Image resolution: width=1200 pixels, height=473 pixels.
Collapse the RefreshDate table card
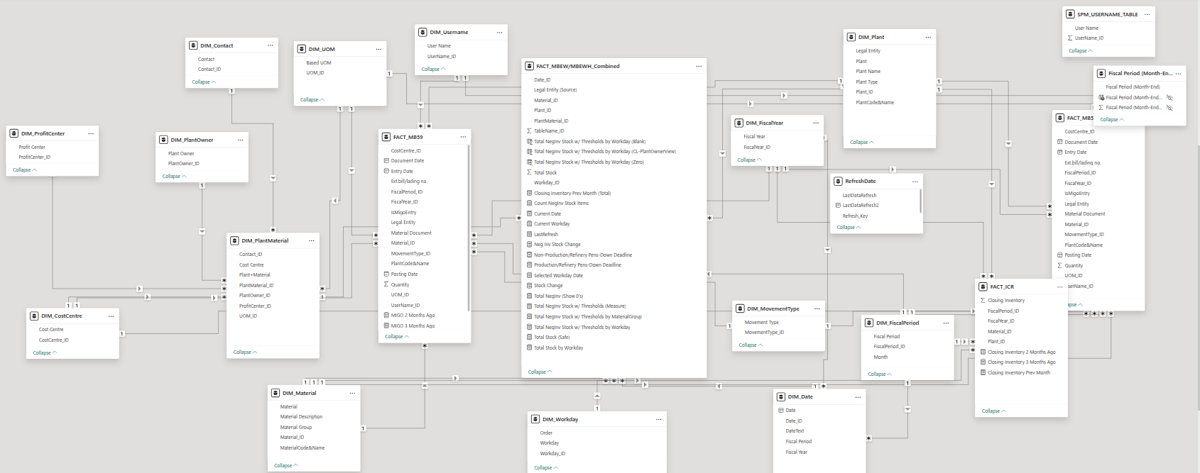(x=849, y=228)
